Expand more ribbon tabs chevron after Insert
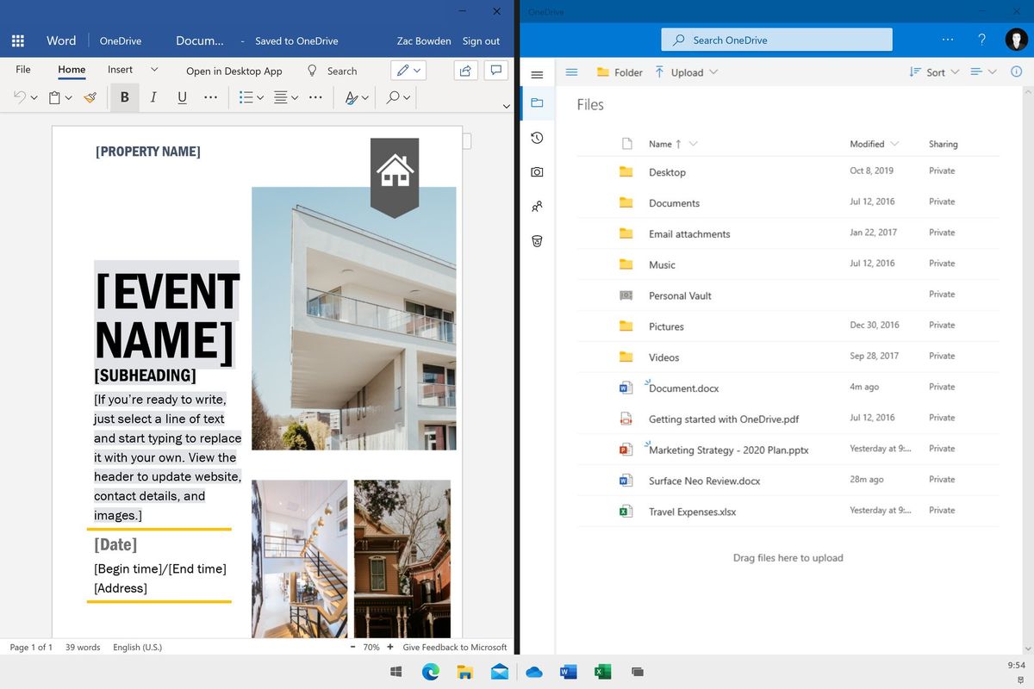The height and width of the screenshot is (689, 1034). [154, 70]
